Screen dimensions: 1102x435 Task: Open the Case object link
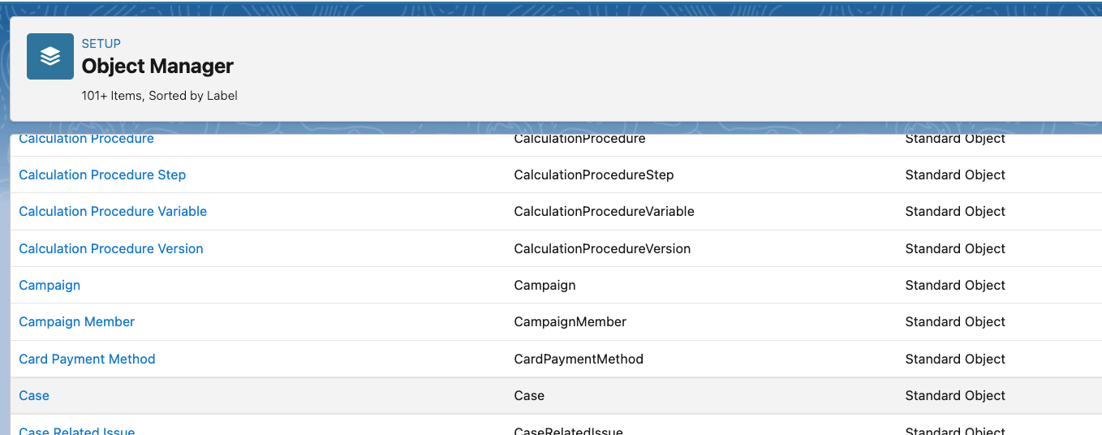34,396
